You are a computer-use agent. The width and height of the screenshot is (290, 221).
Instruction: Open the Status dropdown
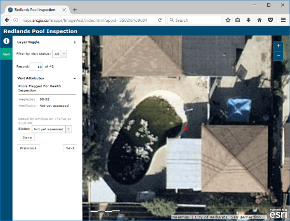coord(51,129)
